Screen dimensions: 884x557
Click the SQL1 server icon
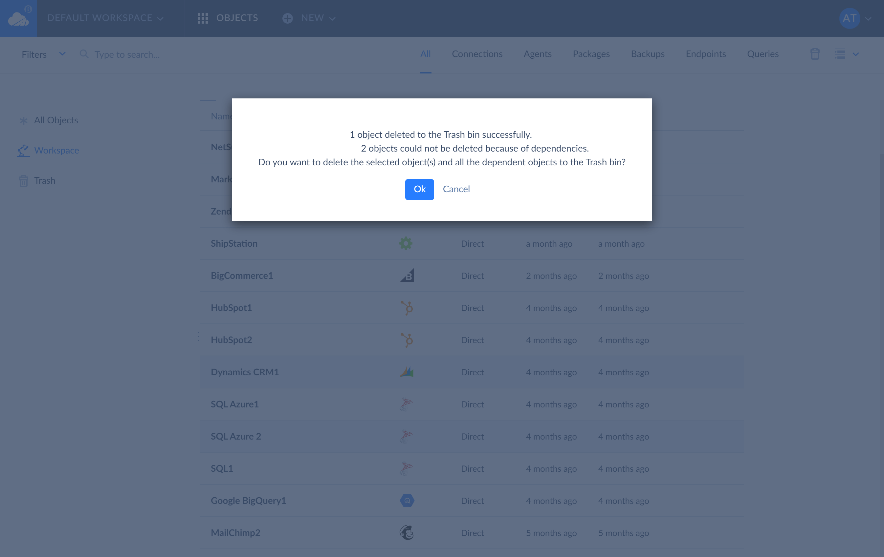(407, 469)
